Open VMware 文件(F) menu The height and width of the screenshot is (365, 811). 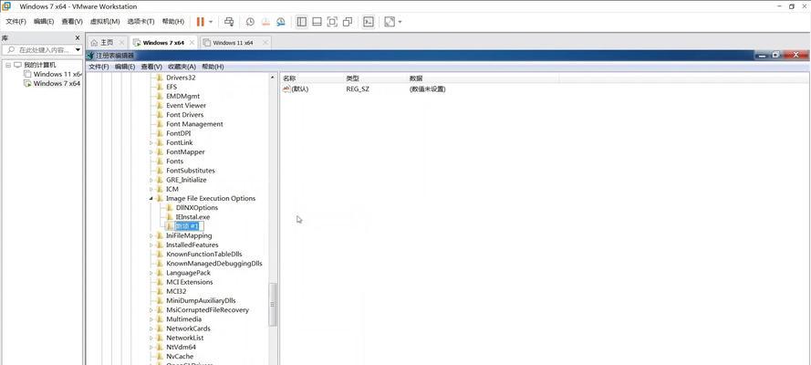click(x=16, y=22)
